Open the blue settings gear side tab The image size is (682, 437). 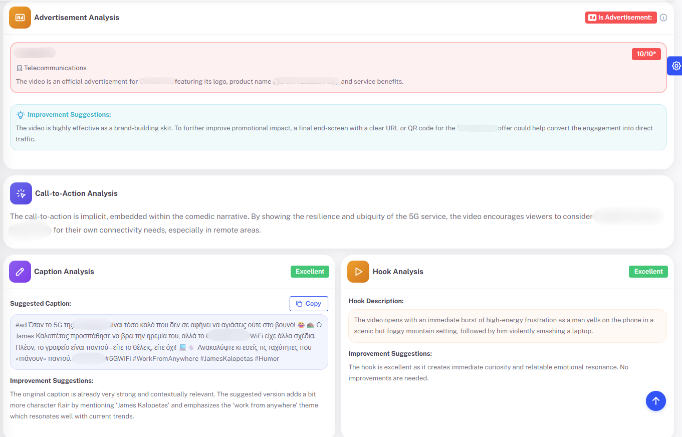[675, 66]
